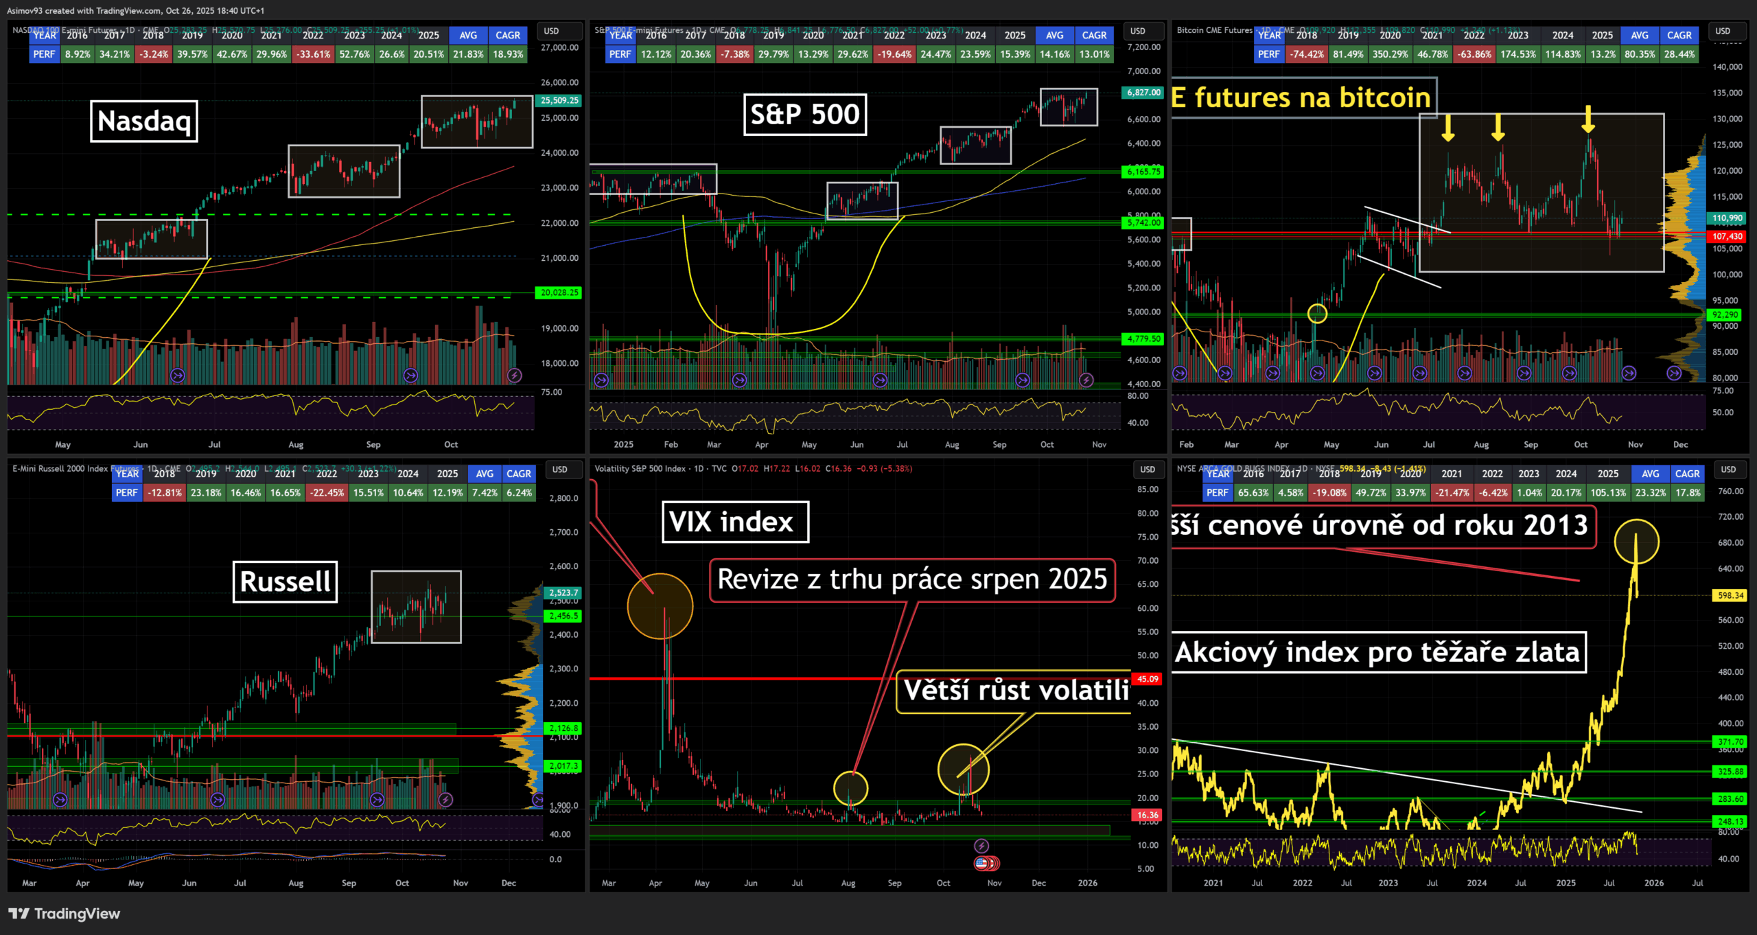The width and height of the screenshot is (1757, 935).
Task: Click the lightning event icon on Nasdaq chart
Action: (x=514, y=375)
